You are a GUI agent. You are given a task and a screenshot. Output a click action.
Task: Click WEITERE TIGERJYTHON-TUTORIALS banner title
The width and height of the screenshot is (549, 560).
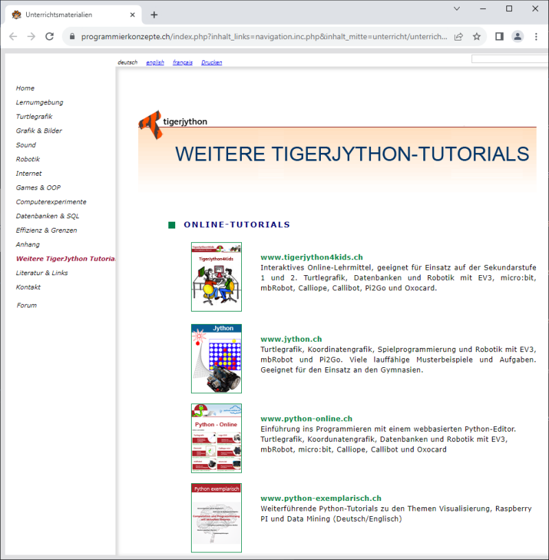point(352,154)
